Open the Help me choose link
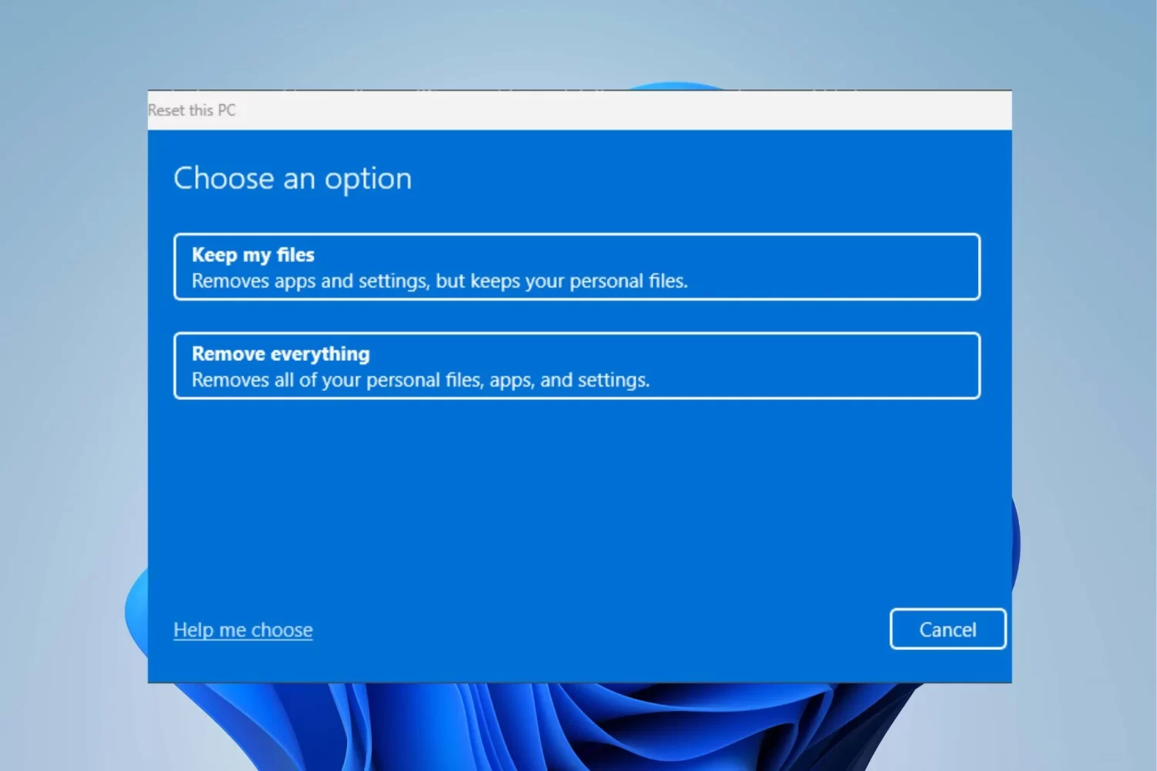The image size is (1157, 771). [x=243, y=630]
